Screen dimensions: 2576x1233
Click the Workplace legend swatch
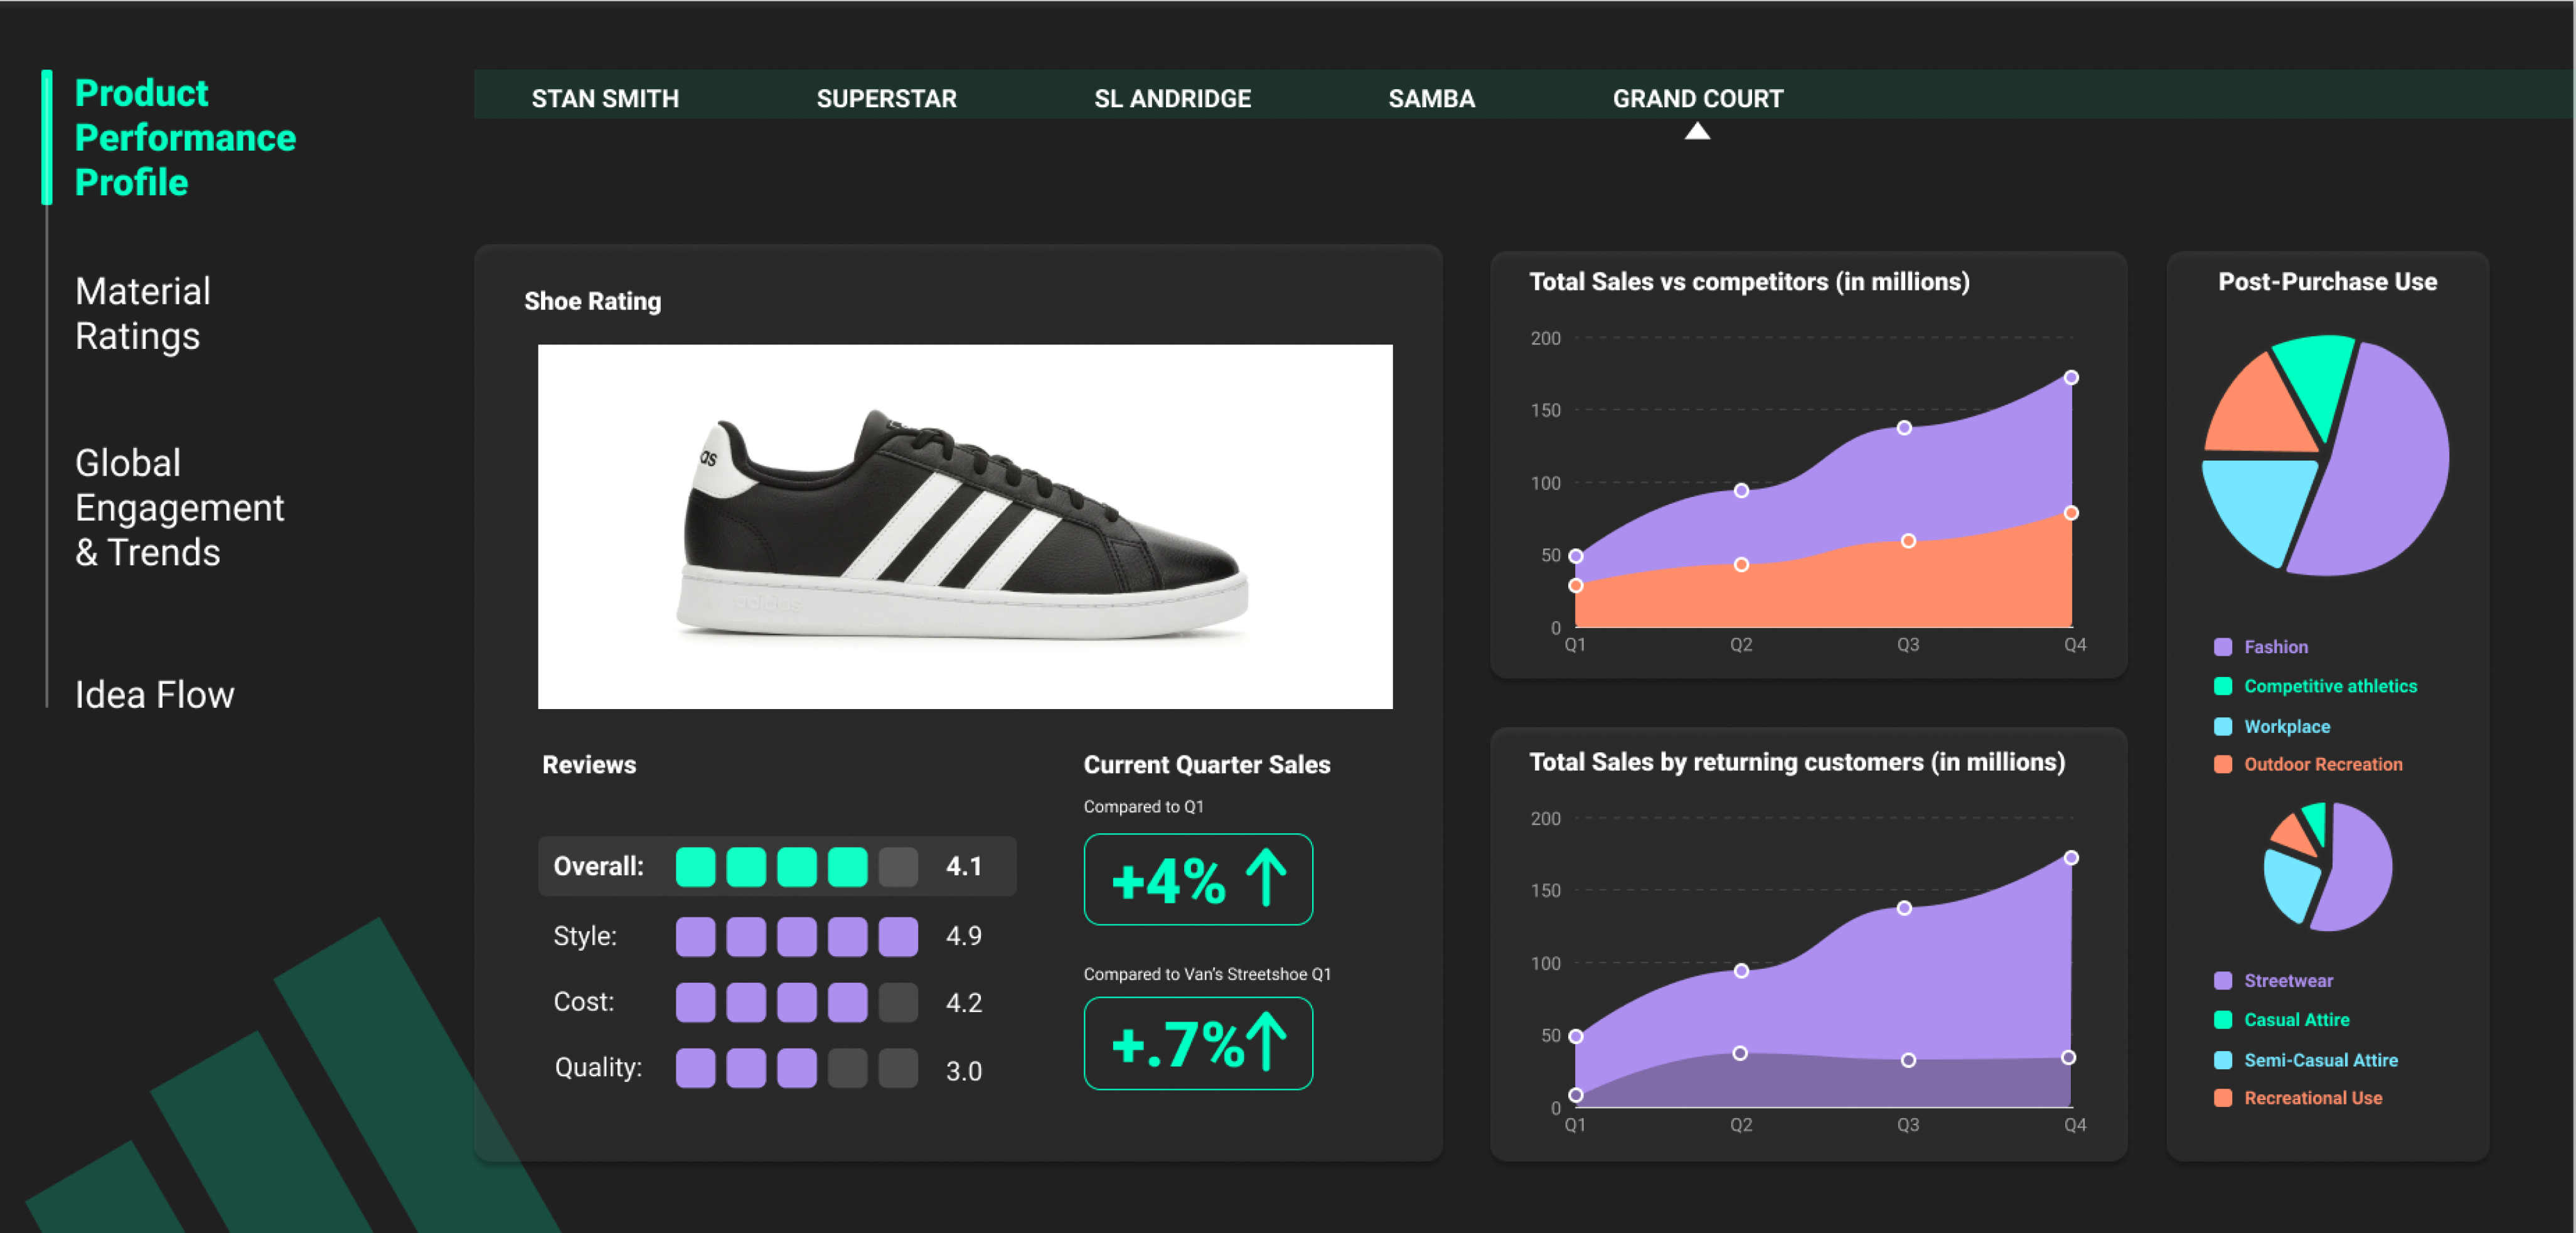pyautogui.click(x=2222, y=726)
